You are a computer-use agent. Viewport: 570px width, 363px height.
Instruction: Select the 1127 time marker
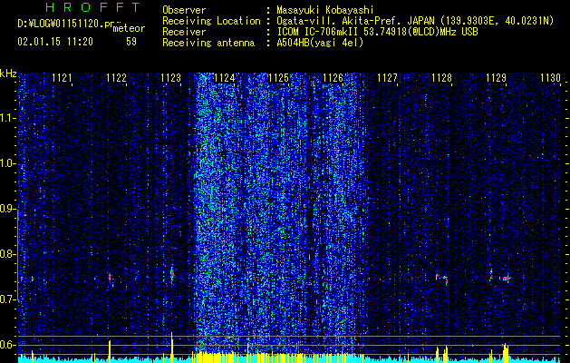pyautogui.click(x=388, y=78)
